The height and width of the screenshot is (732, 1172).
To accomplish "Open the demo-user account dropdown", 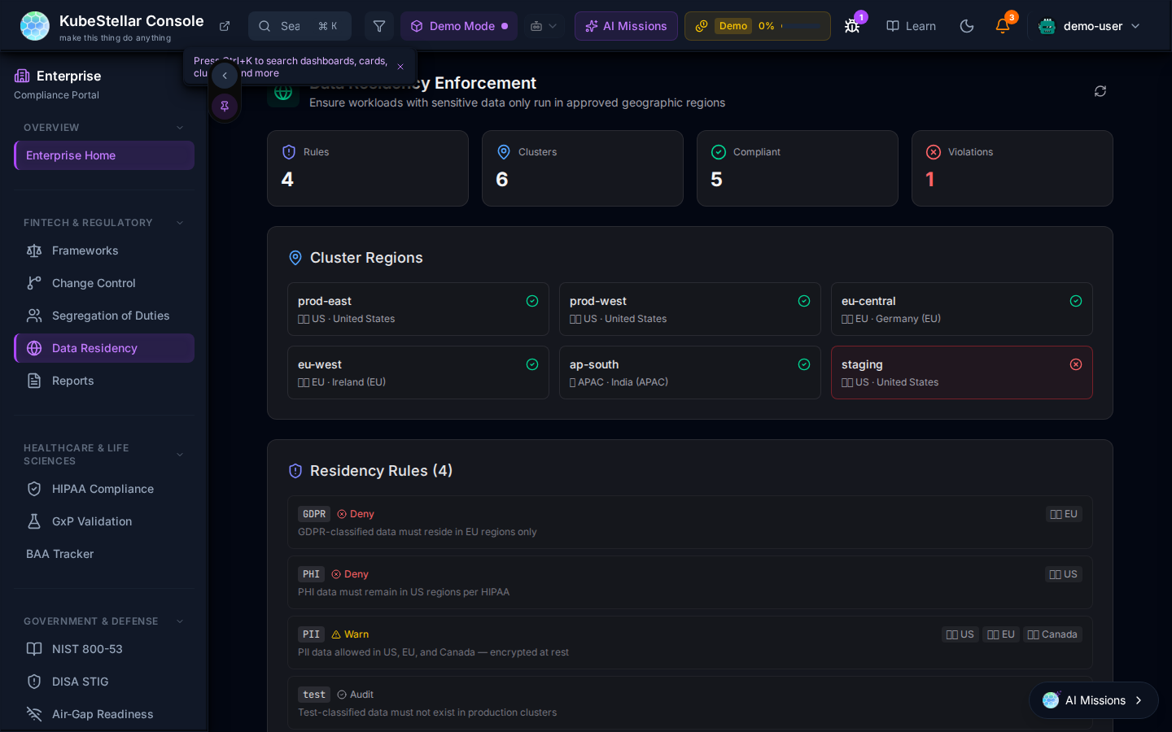I will 1090,26.
